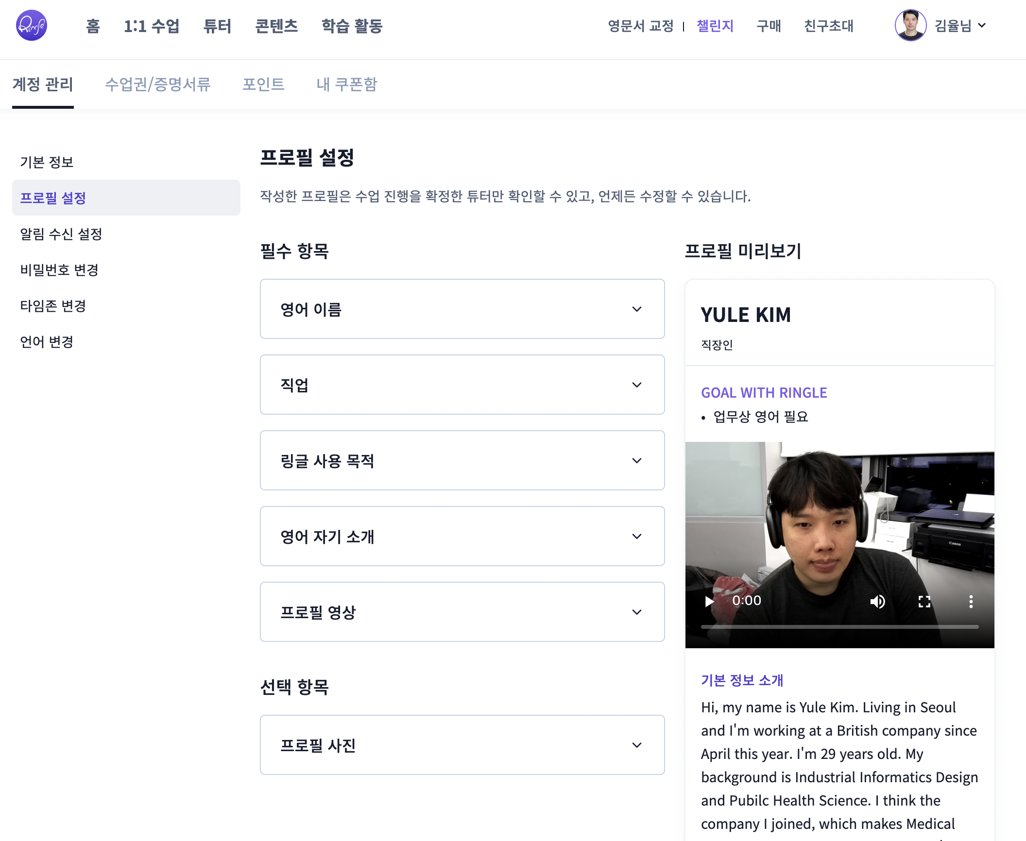Open 비밀번호 변경 in sidebar
This screenshot has width=1026, height=841.
coord(59,270)
